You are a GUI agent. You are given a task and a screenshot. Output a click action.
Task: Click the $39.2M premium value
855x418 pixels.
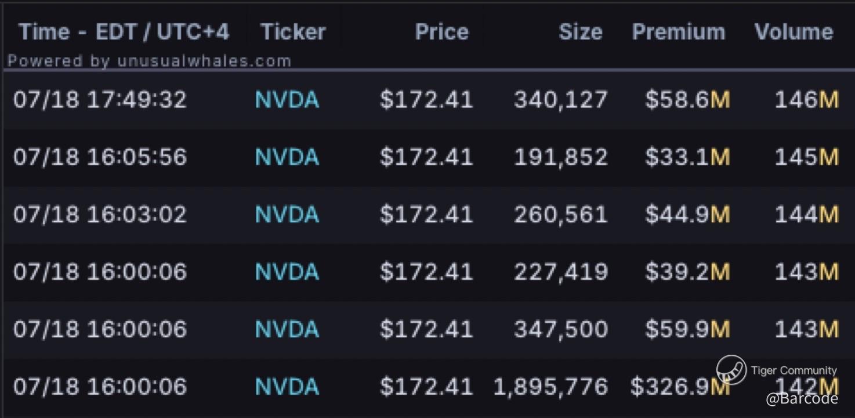click(687, 272)
